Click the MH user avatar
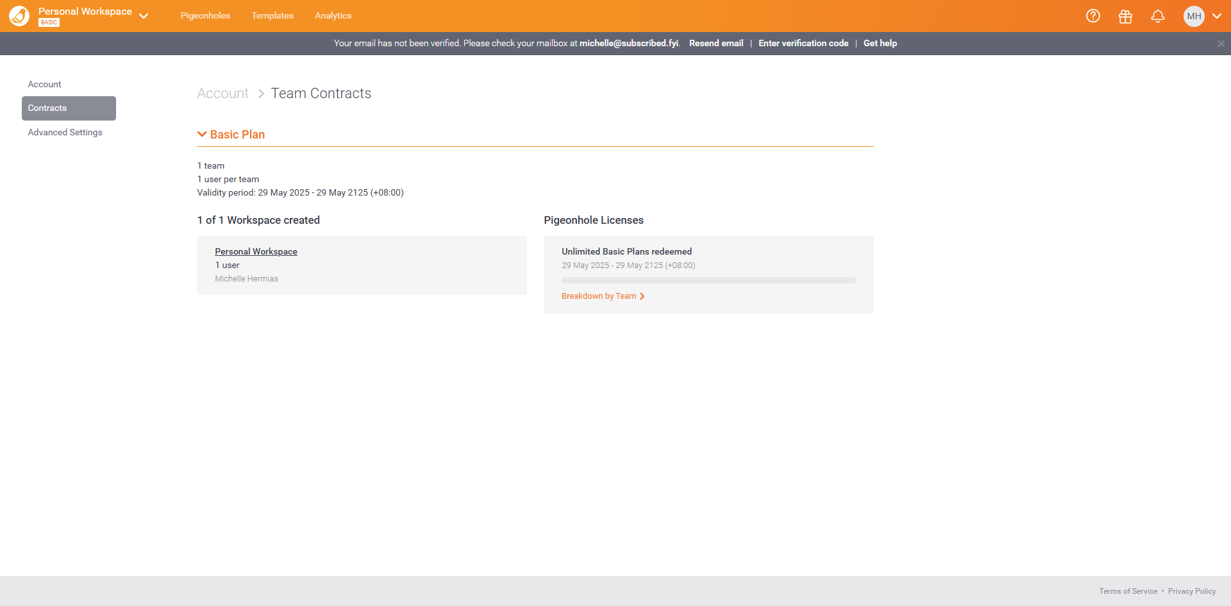 coord(1193,17)
